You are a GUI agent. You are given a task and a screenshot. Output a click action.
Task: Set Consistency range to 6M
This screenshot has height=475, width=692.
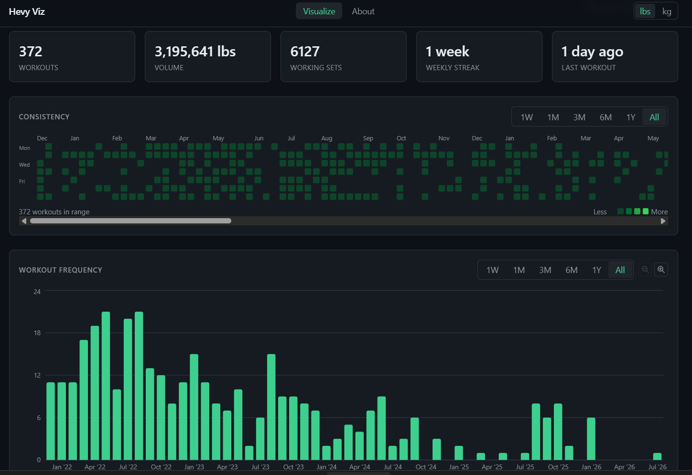[605, 117]
